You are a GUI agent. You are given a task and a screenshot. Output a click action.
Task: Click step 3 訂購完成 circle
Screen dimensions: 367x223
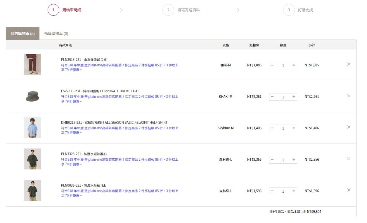point(289,10)
